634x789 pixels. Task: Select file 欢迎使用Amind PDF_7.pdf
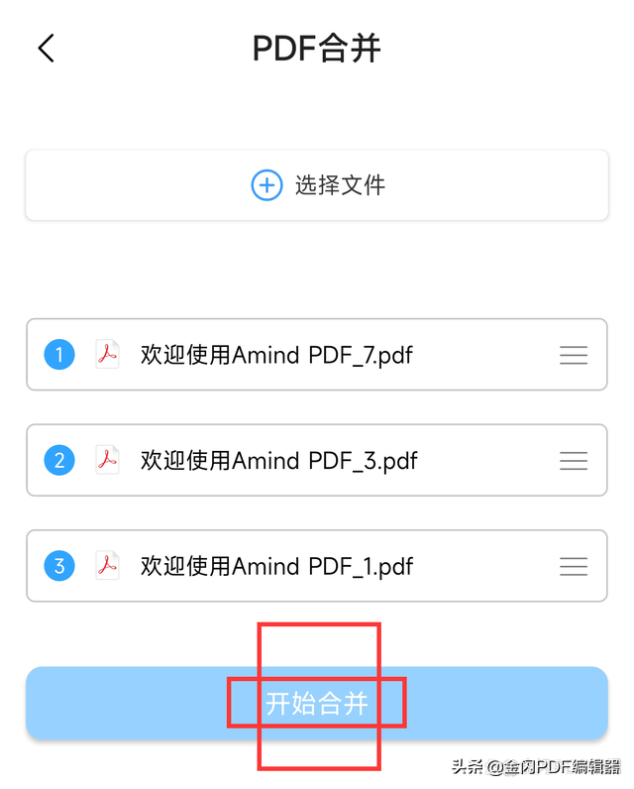tap(276, 355)
